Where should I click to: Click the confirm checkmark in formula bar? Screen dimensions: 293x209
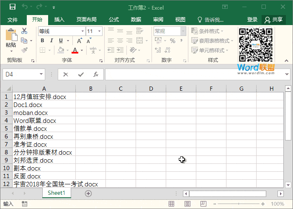[81, 74]
